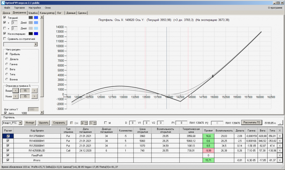This screenshot has height=170, width=285.
Task: Open the О програме menu
Action: (275, 7)
